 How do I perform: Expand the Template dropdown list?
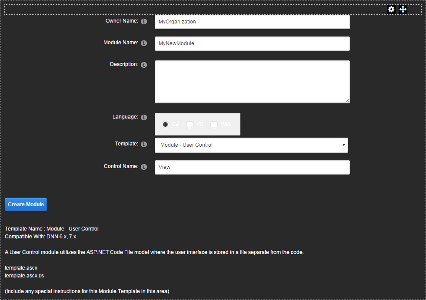(x=251, y=145)
